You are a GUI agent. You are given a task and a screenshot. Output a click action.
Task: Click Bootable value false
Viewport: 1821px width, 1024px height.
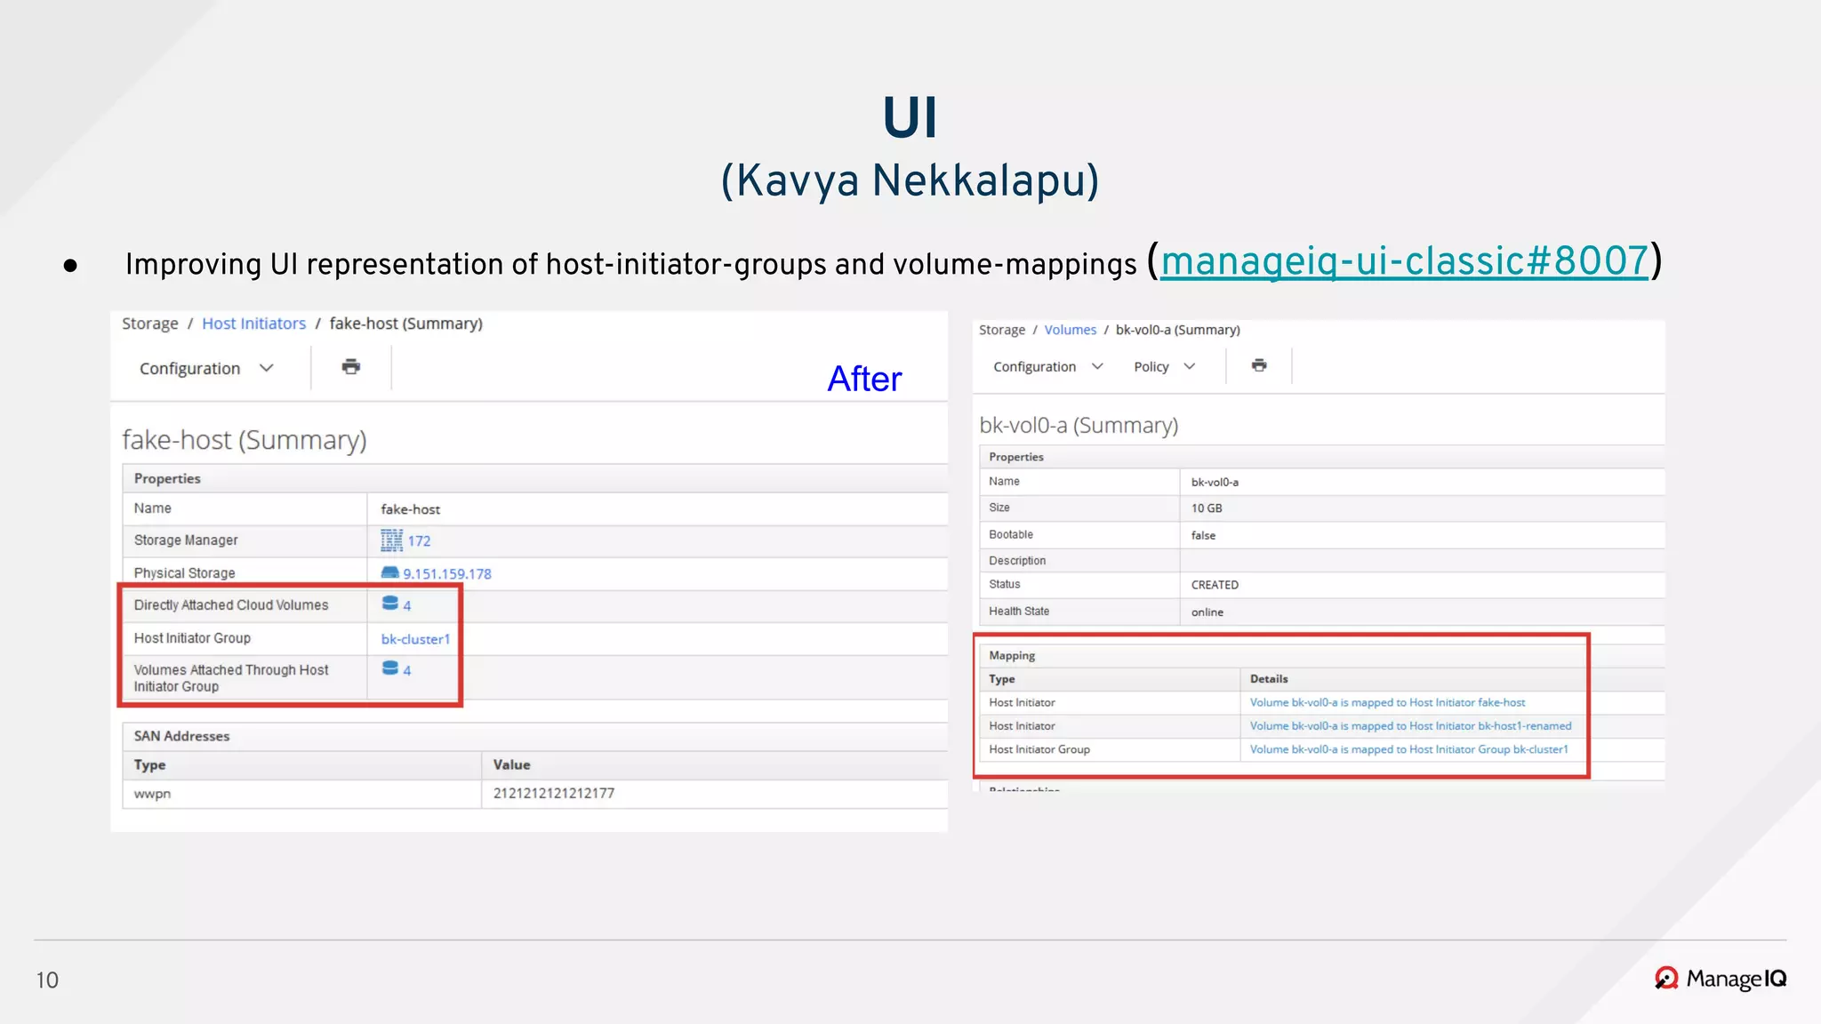point(1203,535)
